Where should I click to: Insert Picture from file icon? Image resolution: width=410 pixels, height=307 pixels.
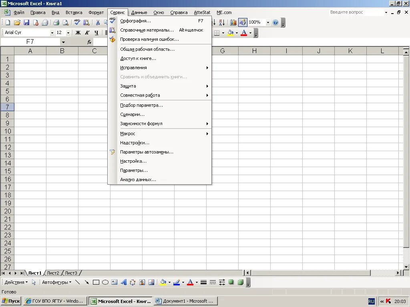pos(151,282)
